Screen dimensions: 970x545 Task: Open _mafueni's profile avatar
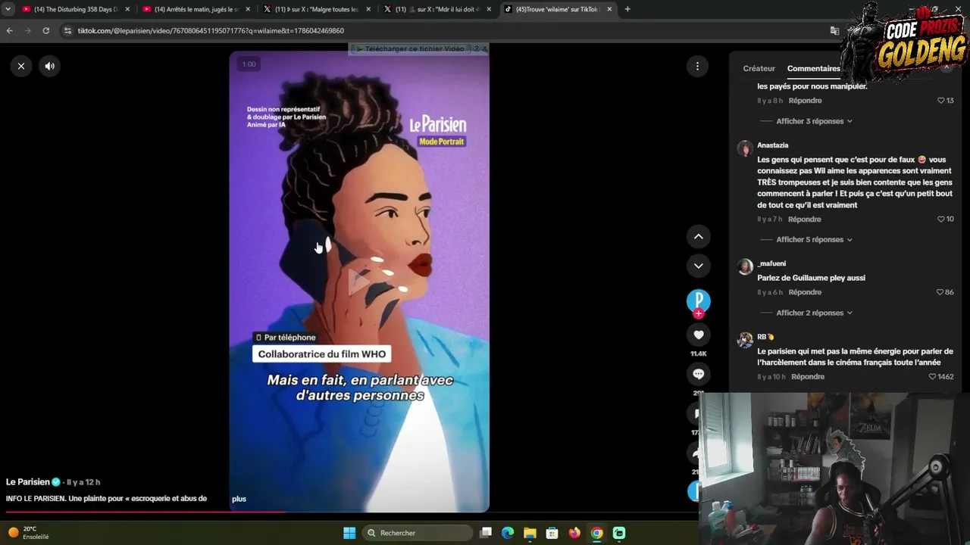745,266
